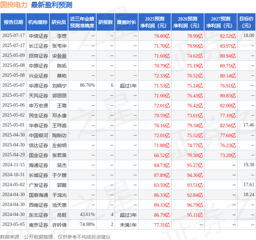Click 83.97亿 in 长江证券 row
The height and width of the screenshot is (240, 256).
[x=228, y=46]
